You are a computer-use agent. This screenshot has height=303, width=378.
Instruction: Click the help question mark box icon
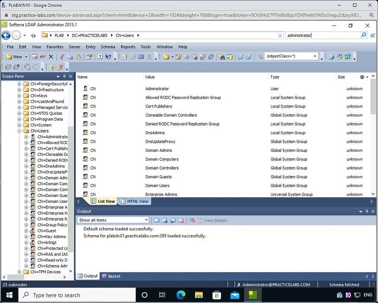click(x=100, y=57)
